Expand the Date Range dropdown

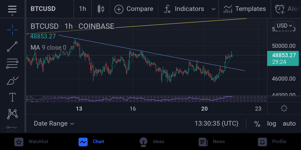(54, 124)
